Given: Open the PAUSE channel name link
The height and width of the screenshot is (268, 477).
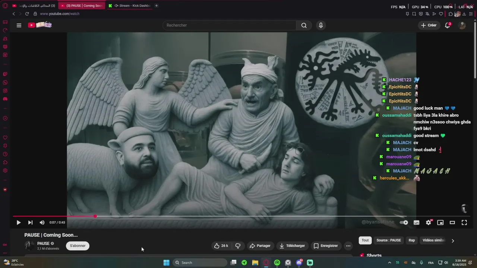Looking at the screenshot, I should pyautogui.click(x=43, y=243).
